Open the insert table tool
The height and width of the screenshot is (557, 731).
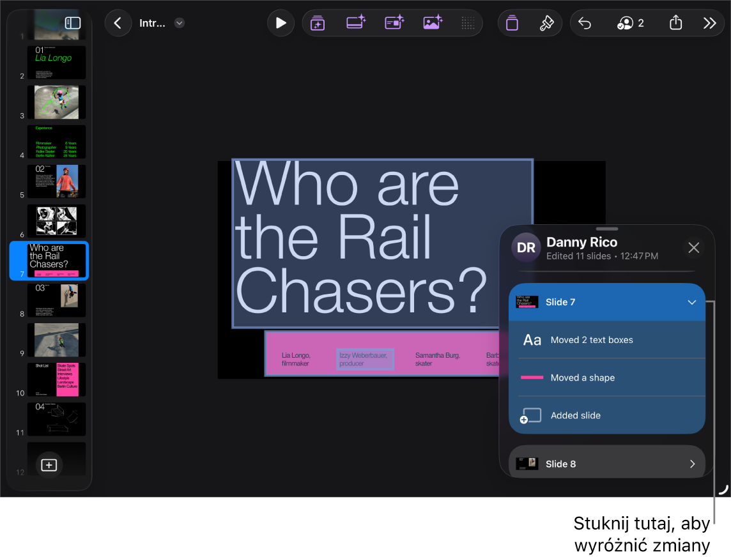(x=356, y=22)
